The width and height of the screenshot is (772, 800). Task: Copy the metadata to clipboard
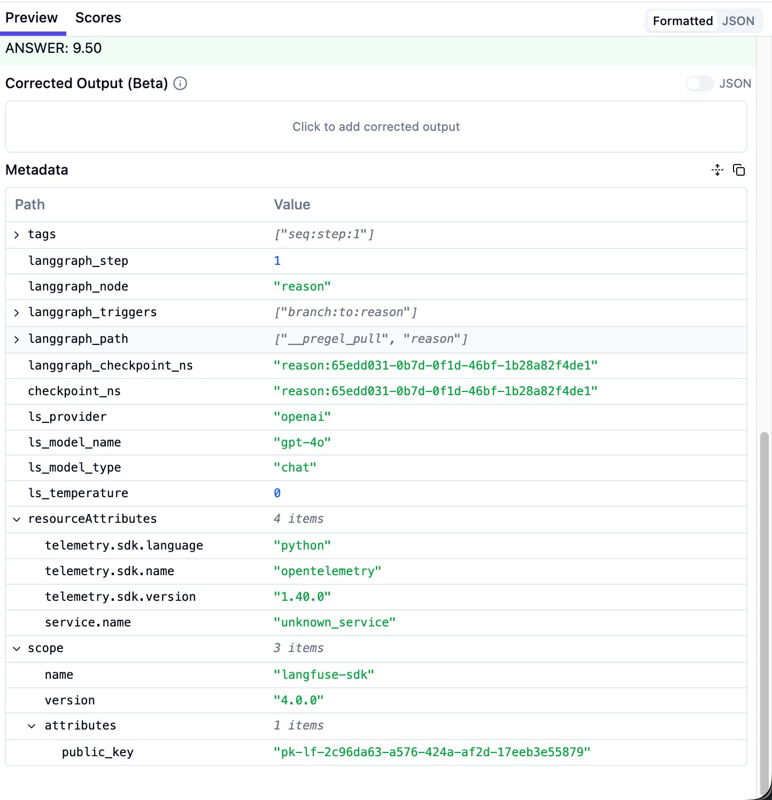coord(739,170)
